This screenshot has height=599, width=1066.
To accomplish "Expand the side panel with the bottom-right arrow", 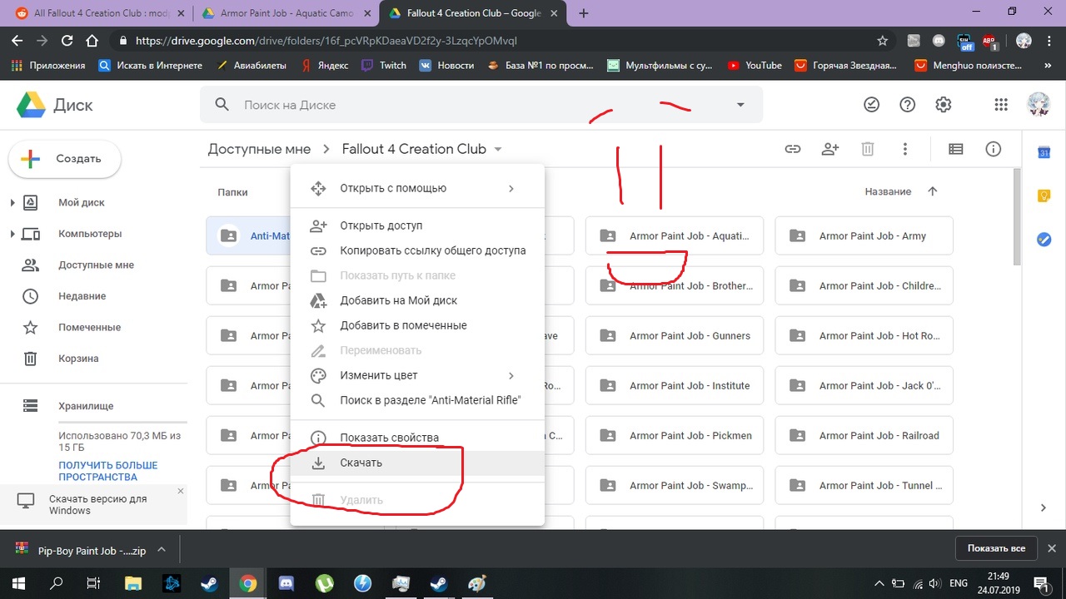I will coord(1044,507).
